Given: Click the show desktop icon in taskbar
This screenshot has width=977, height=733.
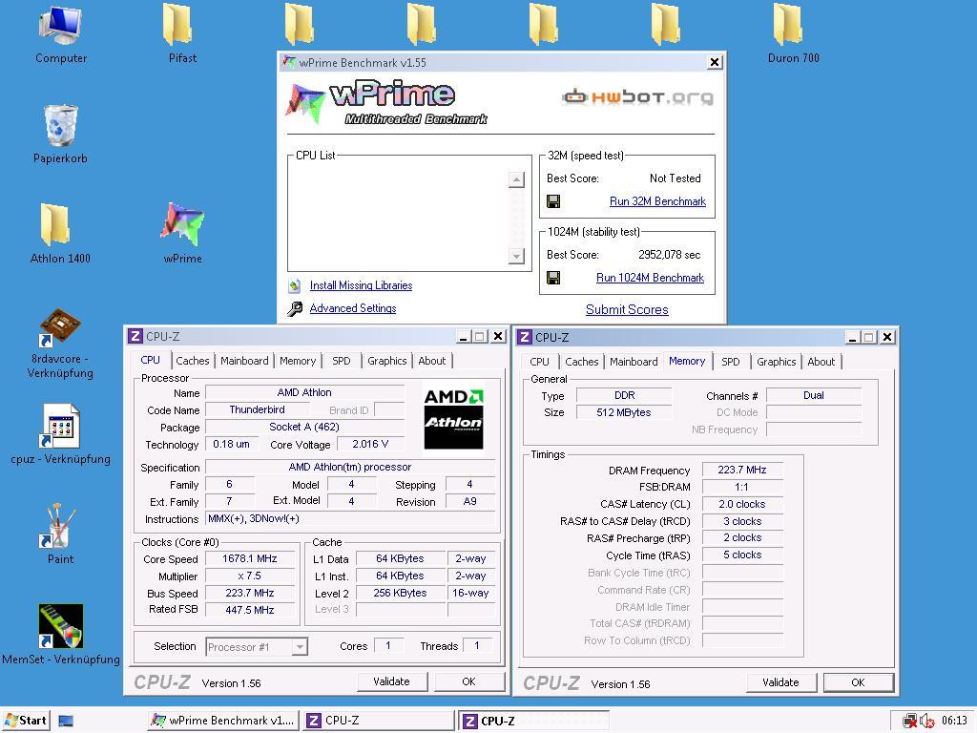Looking at the screenshot, I should (66, 722).
